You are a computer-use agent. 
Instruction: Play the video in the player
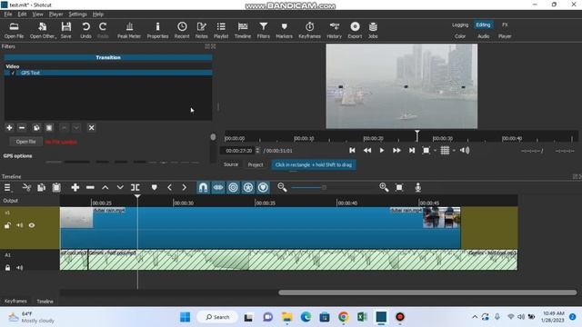point(382,150)
